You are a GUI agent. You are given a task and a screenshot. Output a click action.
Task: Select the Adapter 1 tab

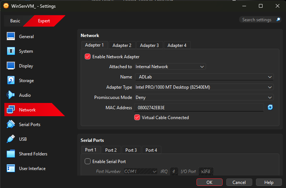(94, 45)
